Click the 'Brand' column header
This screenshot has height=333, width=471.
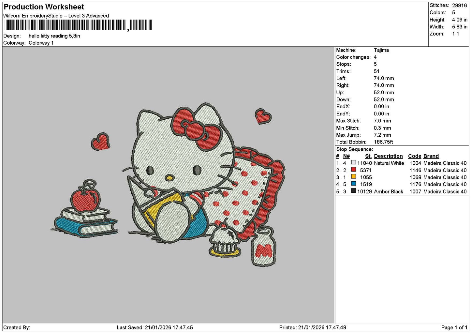point(431,156)
